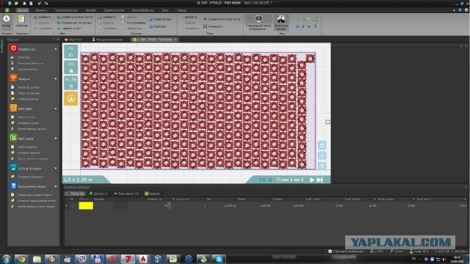Go to previous nesting plan
Viewport: 470px width, 264px height.
pos(270,180)
